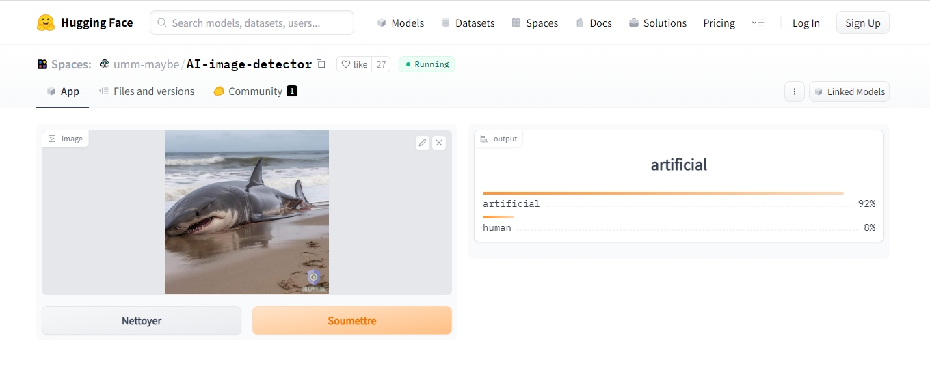Remove the uploaded image with the X icon

coord(439,143)
